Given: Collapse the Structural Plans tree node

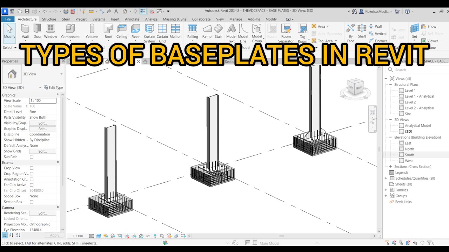Looking at the screenshot, I should click(x=390, y=84).
